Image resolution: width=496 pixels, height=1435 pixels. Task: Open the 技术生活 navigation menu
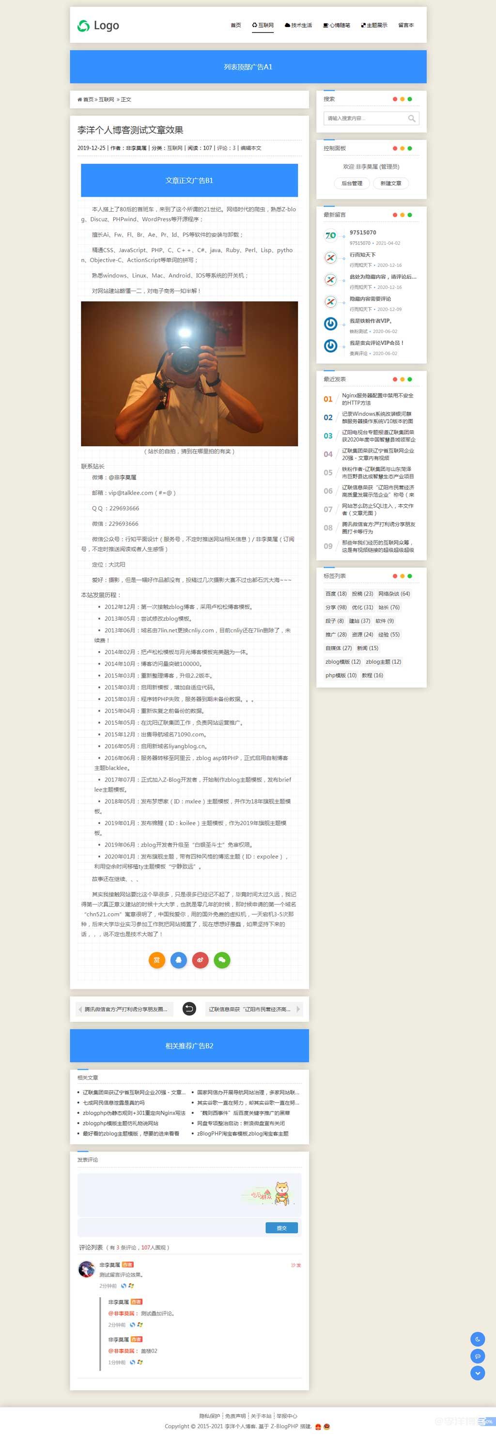tap(298, 26)
